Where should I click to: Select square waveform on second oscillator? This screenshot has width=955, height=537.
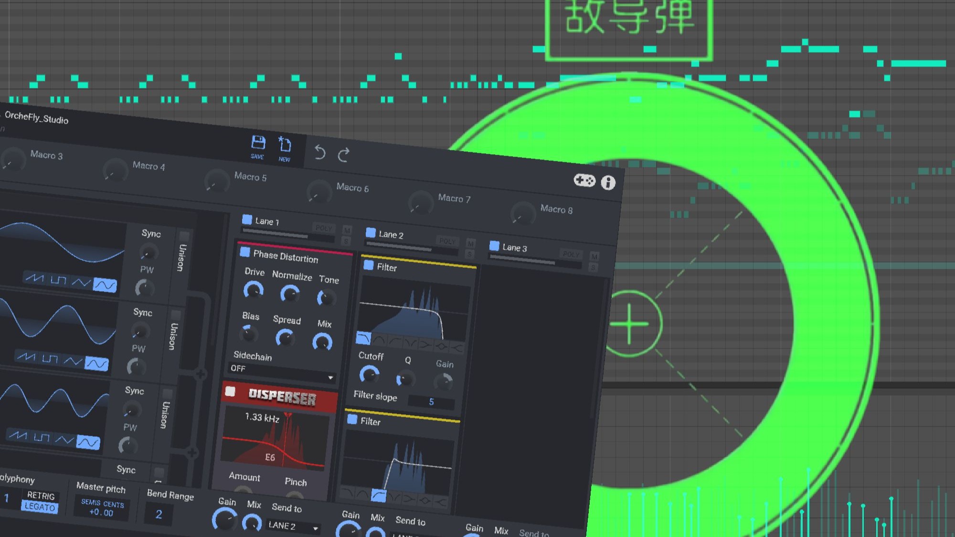coord(50,358)
